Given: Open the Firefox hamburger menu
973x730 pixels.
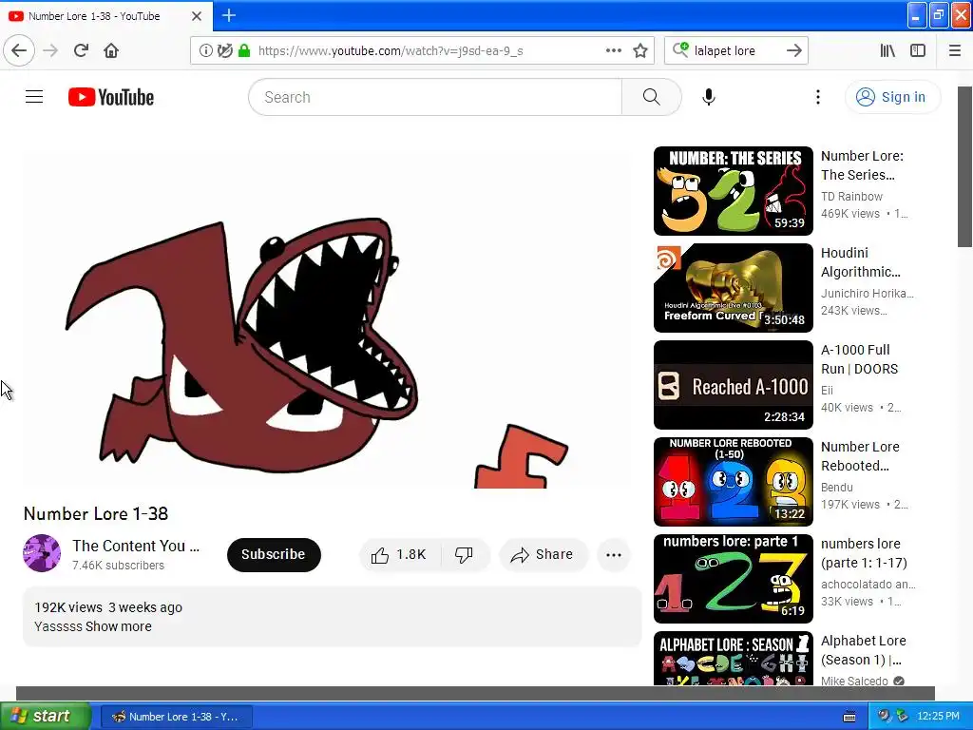Looking at the screenshot, I should (x=954, y=50).
